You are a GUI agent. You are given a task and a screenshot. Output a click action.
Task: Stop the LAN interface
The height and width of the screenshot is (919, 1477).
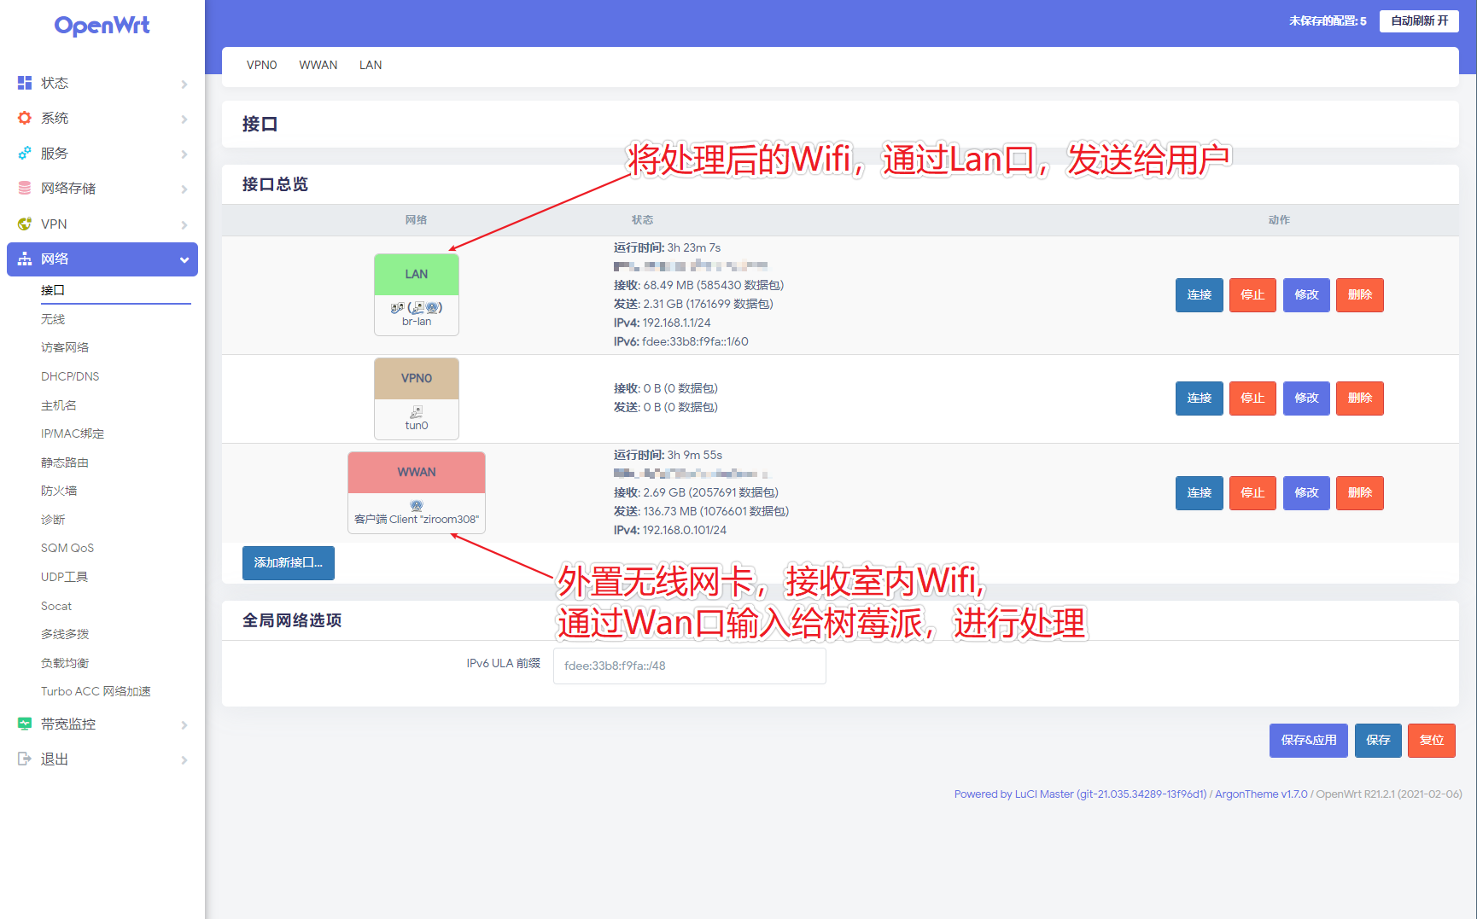(x=1252, y=295)
